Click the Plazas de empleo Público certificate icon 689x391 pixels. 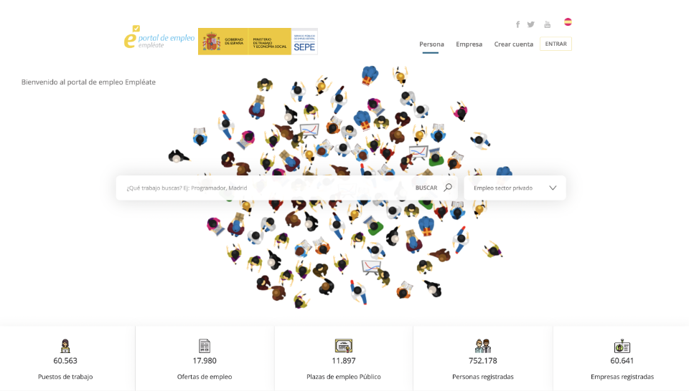coord(344,346)
